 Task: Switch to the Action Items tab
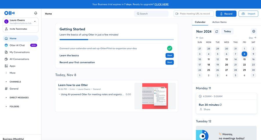[219, 22]
